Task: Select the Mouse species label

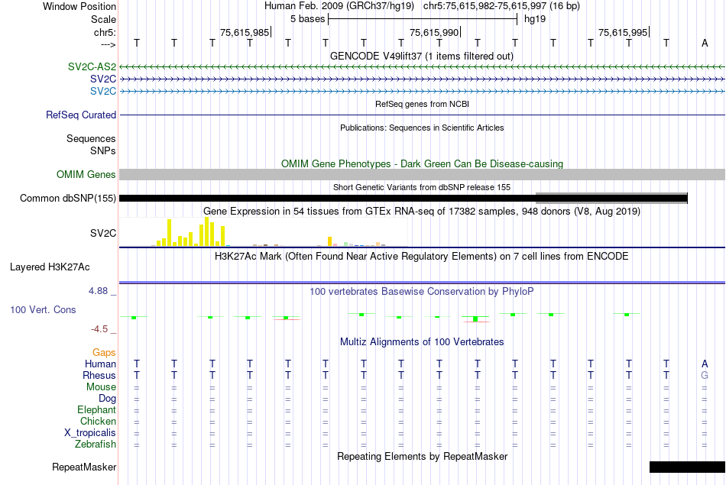Action: pos(101,387)
